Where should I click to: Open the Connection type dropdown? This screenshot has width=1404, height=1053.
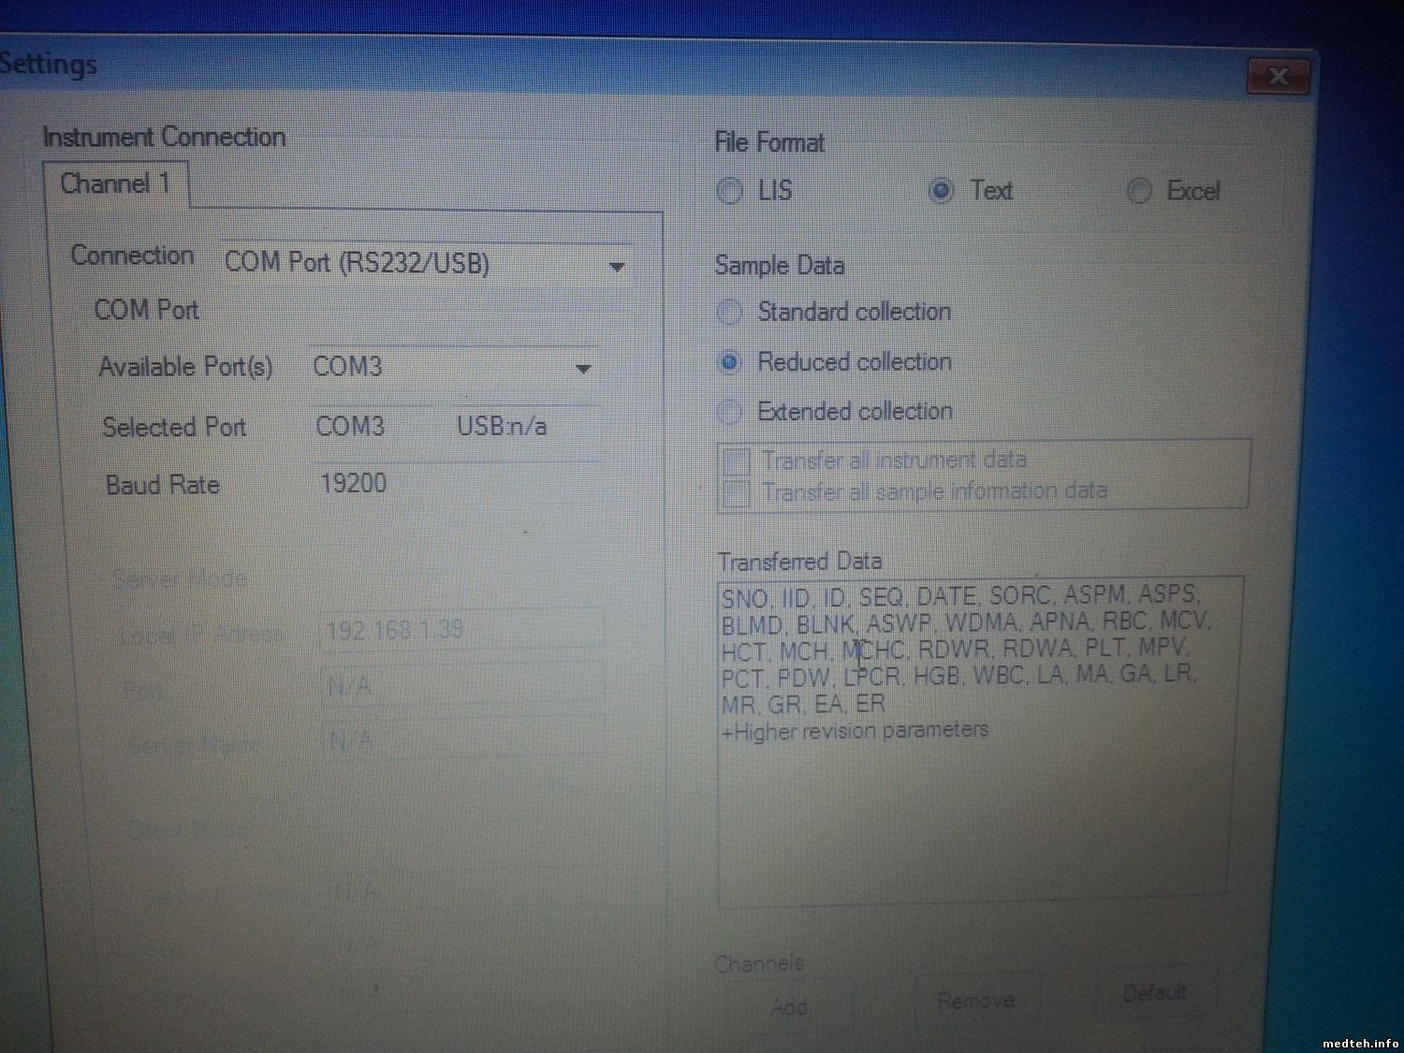tap(616, 267)
